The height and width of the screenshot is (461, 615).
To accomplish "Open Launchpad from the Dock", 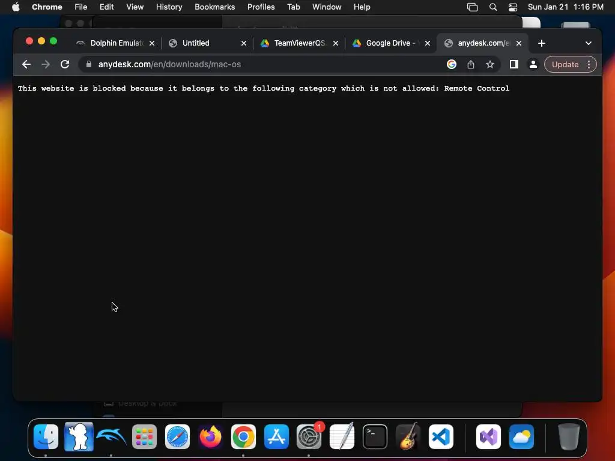I will tap(144, 437).
